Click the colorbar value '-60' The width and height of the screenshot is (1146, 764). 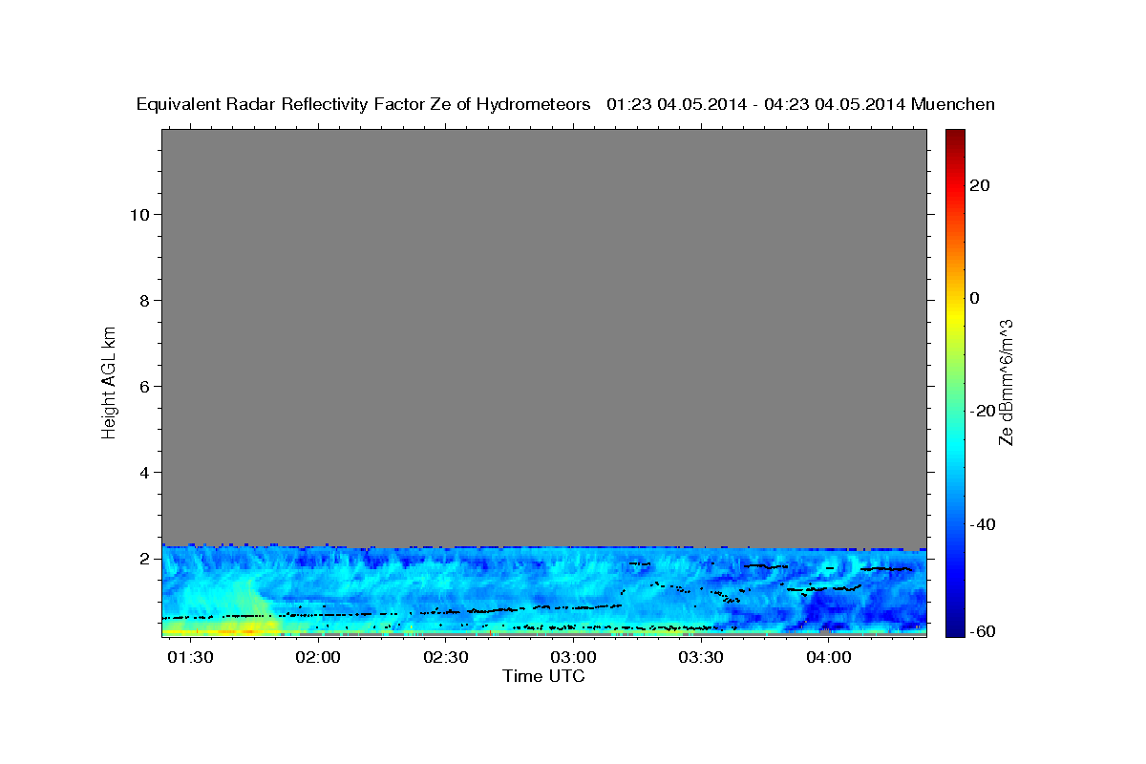pyautogui.click(x=982, y=631)
